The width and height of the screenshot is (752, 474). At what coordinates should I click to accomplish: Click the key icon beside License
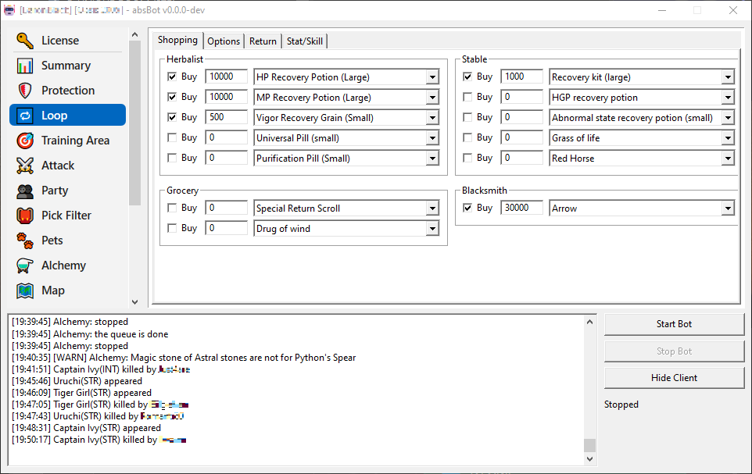tap(25, 41)
